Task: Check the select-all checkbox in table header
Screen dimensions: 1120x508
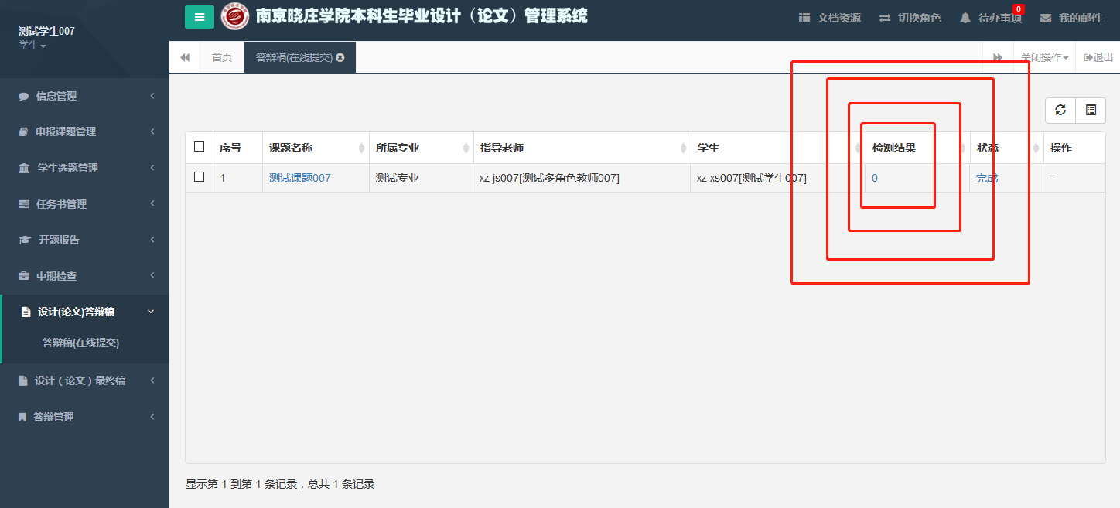Action: [x=200, y=147]
